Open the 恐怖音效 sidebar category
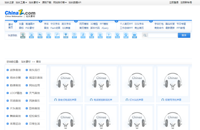This screenshot has width=200, height=130. point(34,108)
